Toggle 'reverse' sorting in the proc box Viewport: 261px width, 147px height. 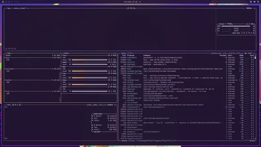(x=232, y=53)
